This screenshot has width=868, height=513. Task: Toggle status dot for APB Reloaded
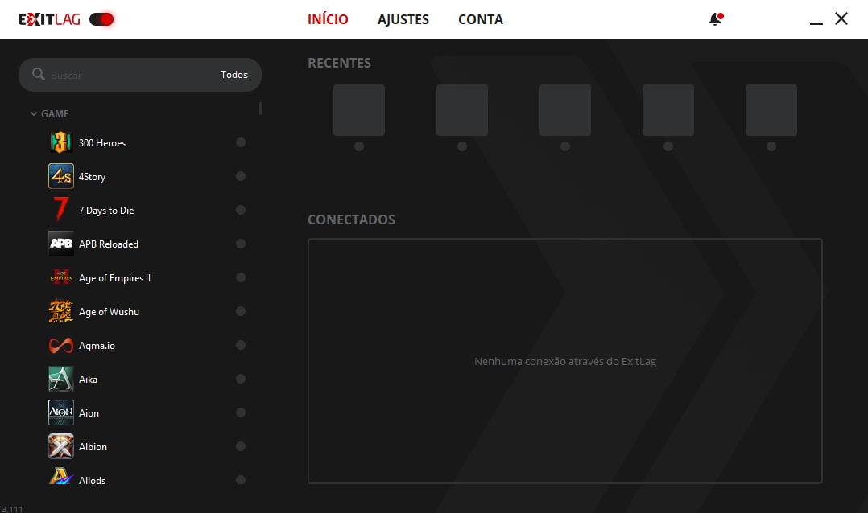coord(240,244)
